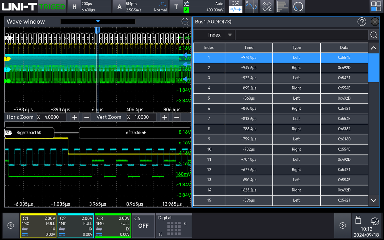Open the search magnifier in Bus1 panel

(374, 35)
